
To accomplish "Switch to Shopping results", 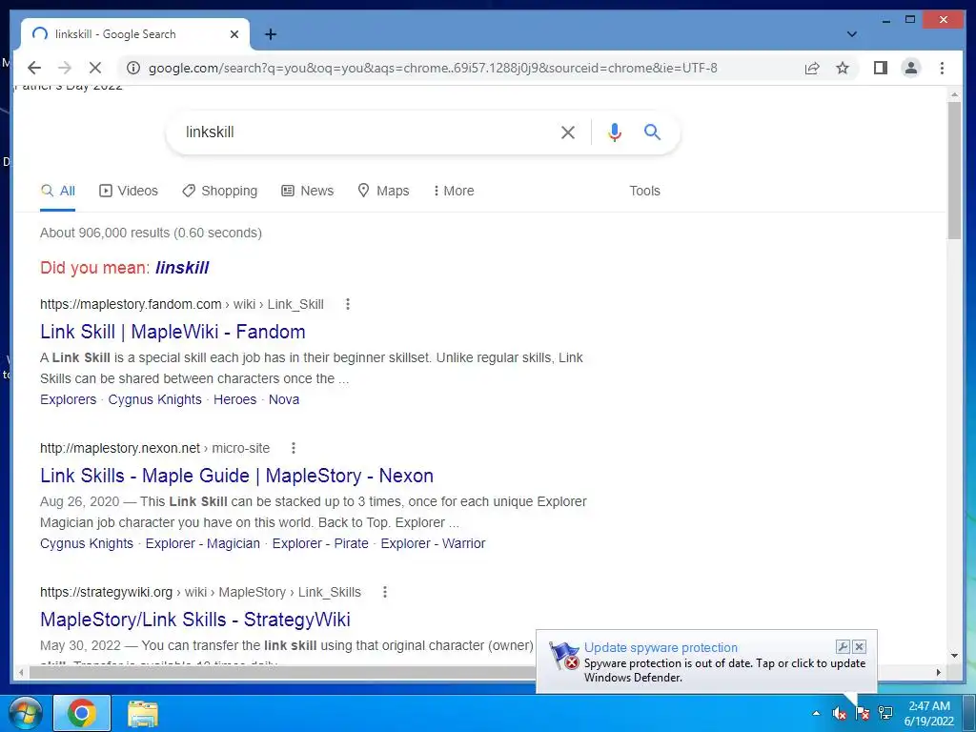I will pyautogui.click(x=220, y=191).
